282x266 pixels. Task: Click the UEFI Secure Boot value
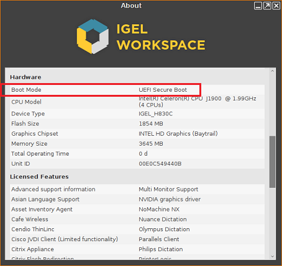(163, 90)
